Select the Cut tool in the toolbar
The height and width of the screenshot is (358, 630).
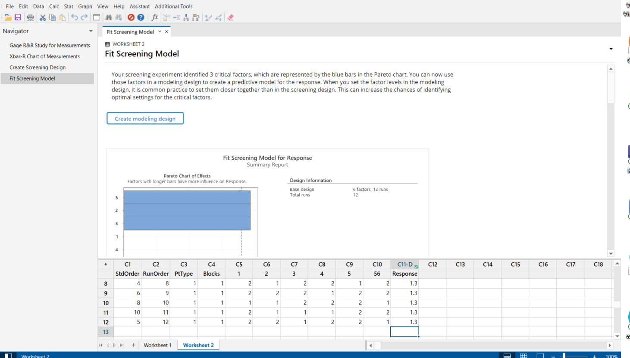[x=42, y=17]
